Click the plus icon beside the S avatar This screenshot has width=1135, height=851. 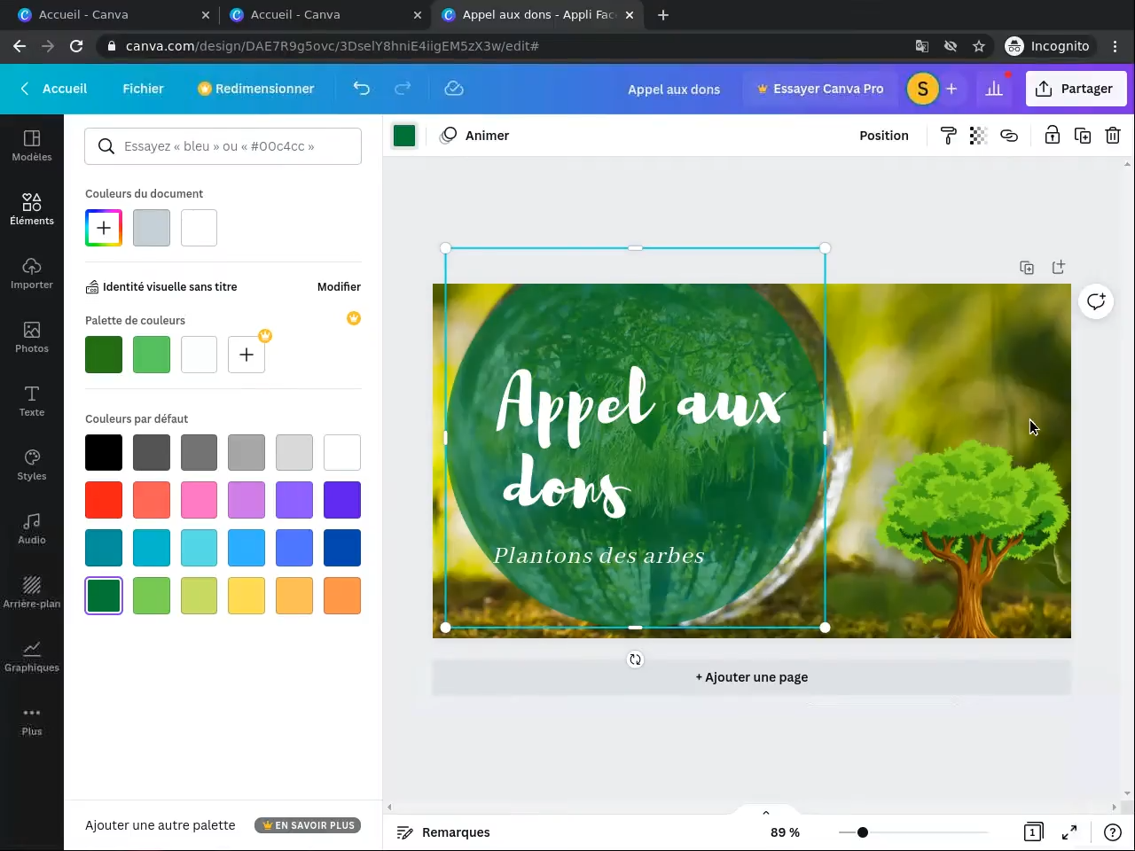pos(951,89)
